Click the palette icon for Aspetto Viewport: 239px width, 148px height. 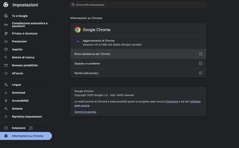(6, 49)
